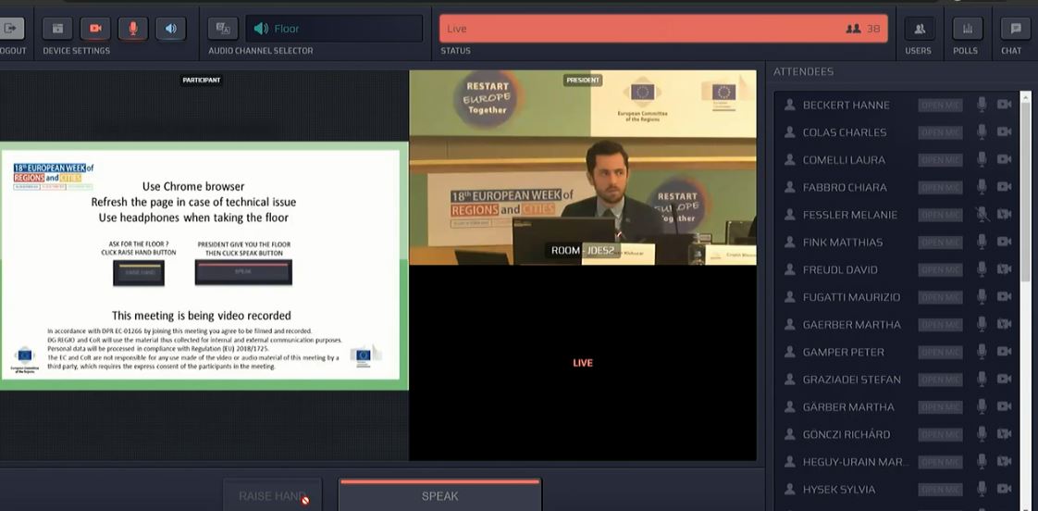Image resolution: width=1038 pixels, height=511 pixels.
Task: Click camera icon for Gärber Martha
Action: [x=1005, y=407]
